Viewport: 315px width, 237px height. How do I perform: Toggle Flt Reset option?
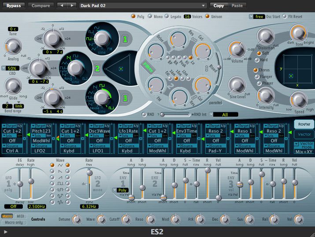click(285, 16)
